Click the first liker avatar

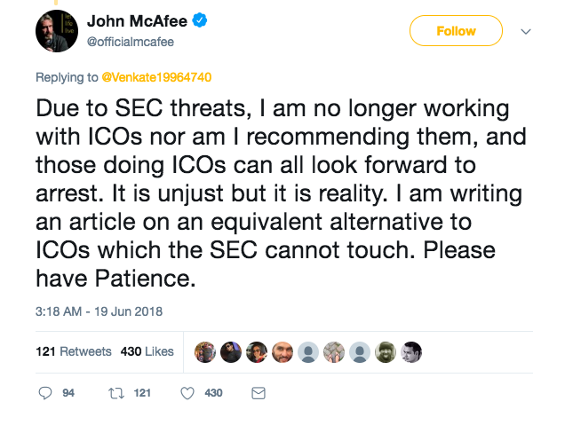205,351
